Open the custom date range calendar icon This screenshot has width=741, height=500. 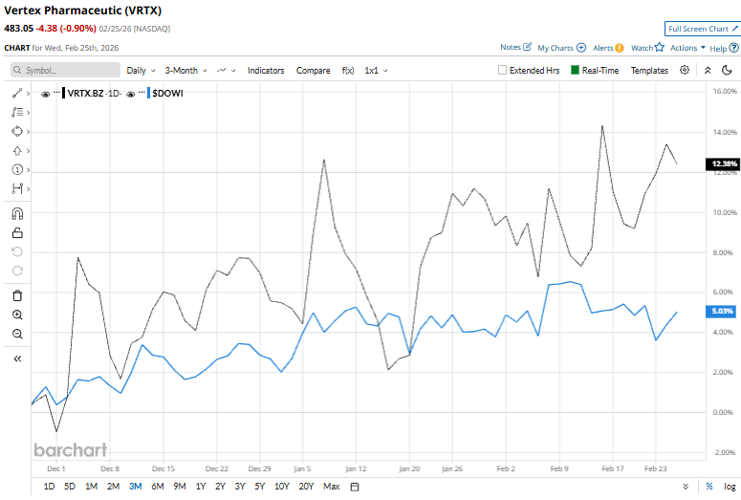(355, 487)
